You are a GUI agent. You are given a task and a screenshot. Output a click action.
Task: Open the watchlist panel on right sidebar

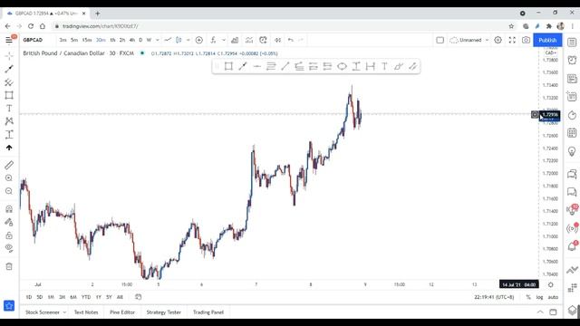pos(572,42)
